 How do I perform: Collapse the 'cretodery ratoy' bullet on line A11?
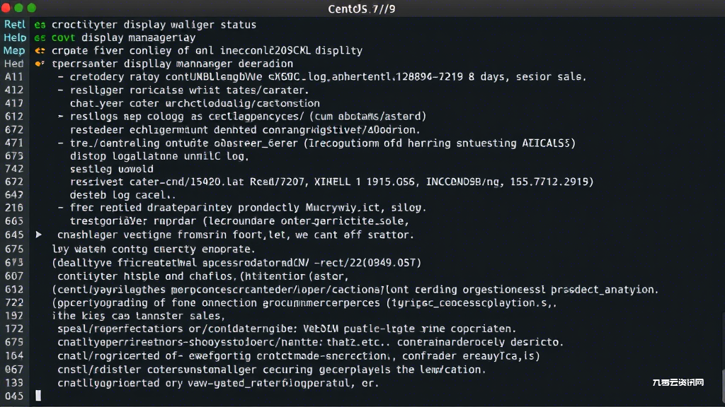point(61,77)
